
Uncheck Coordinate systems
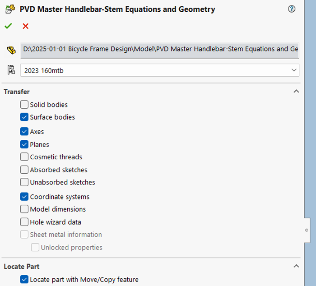[x=24, y=197]
